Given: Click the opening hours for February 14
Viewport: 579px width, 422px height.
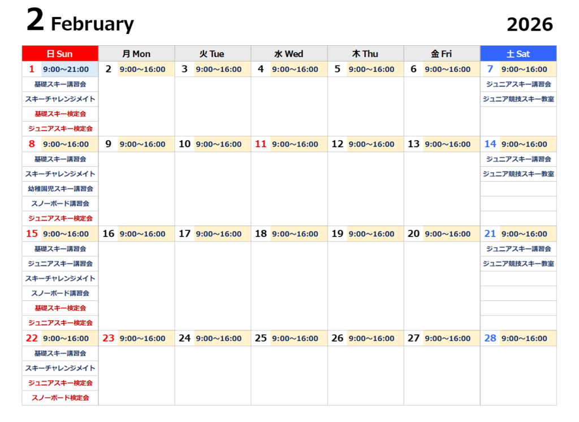Looking at the screenshot, I should click(524, 144).
